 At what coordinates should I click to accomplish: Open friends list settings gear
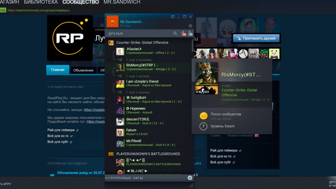[x=190, y=26]
